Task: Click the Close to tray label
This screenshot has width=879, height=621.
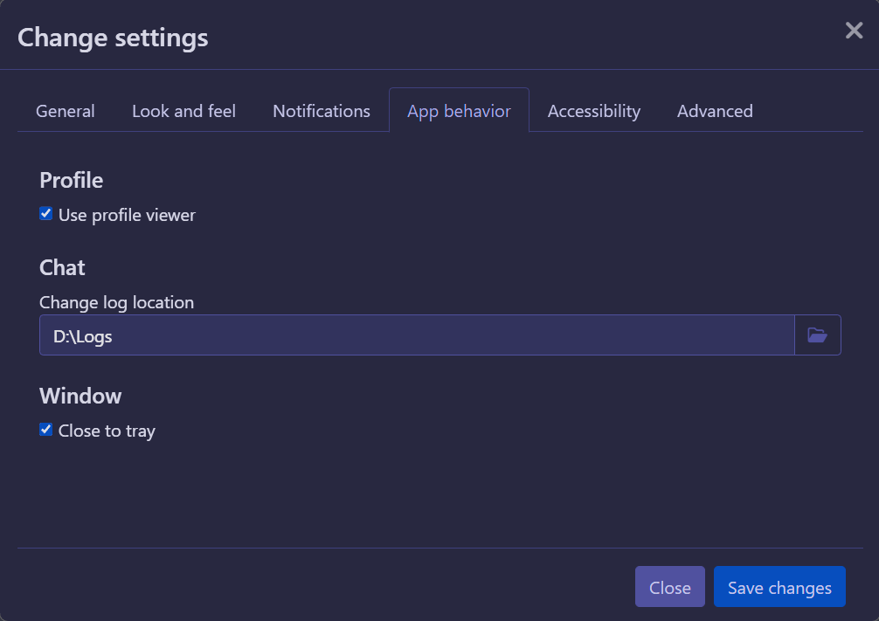Action: [x=107, y=431]
